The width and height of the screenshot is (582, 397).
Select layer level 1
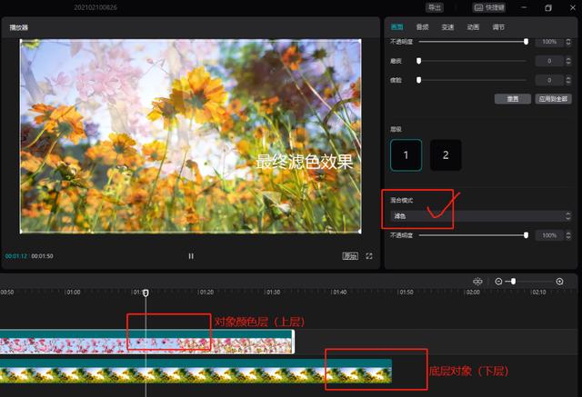click(x=406, y=155)
